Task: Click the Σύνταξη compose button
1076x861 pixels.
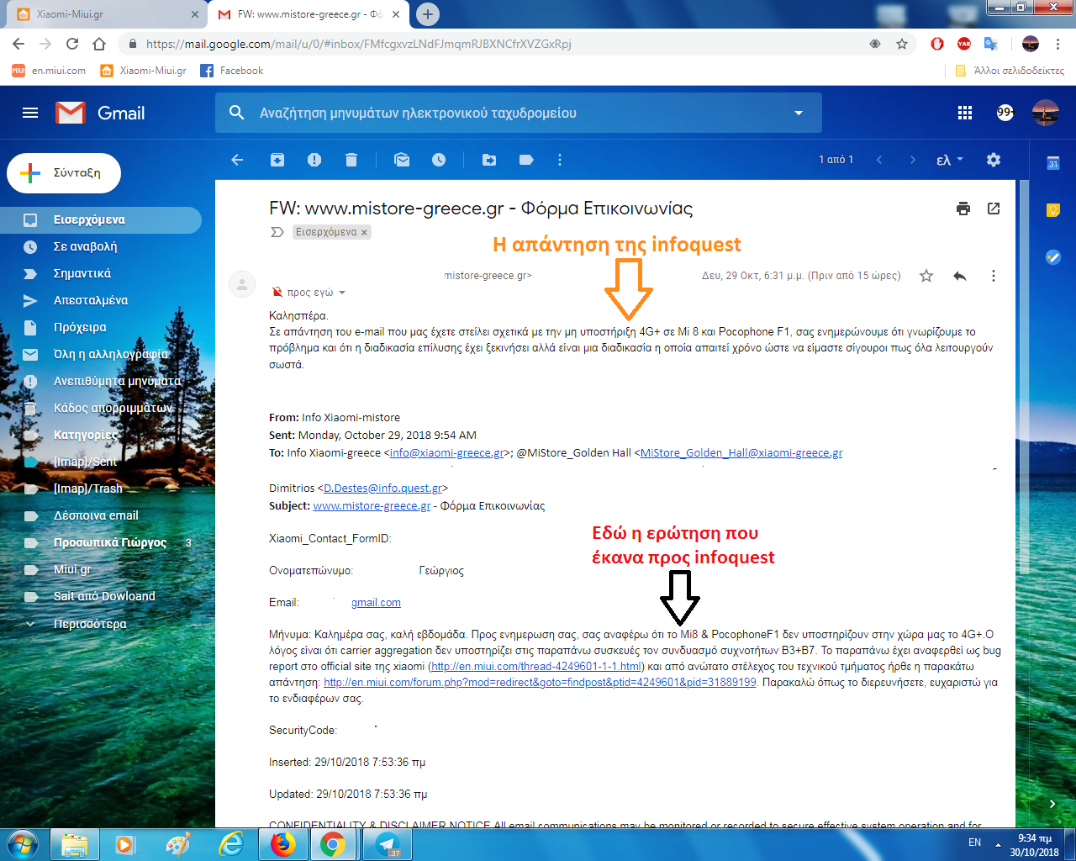Action: (x=64, y=173)
